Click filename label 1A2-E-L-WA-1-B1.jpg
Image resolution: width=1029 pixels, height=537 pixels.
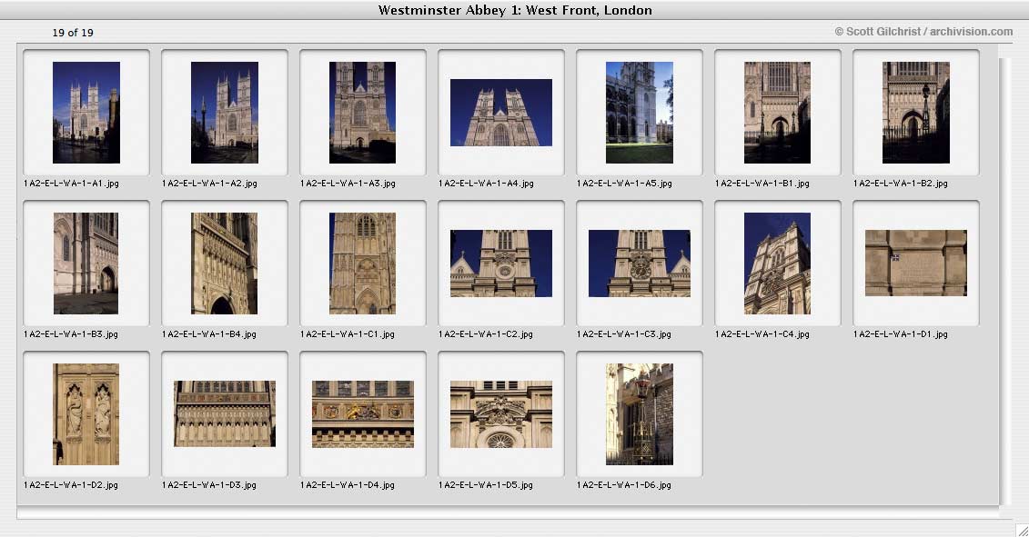[762, 184]
